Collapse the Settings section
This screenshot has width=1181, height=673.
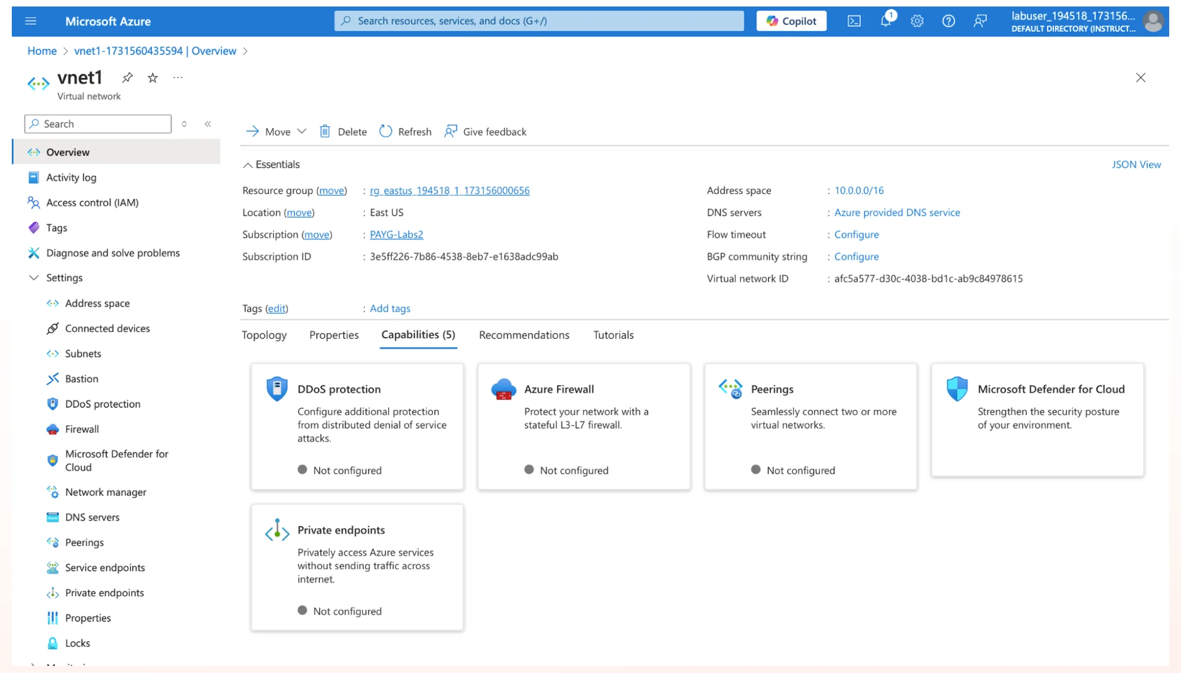pyautogui.click(x=34, y=277)
